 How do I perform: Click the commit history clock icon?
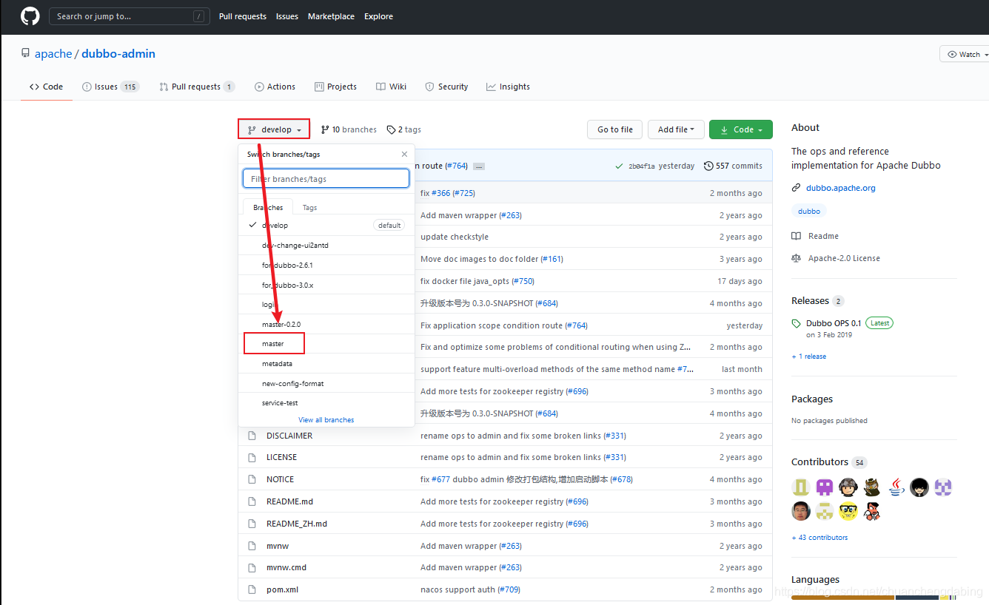coord(708,166)
